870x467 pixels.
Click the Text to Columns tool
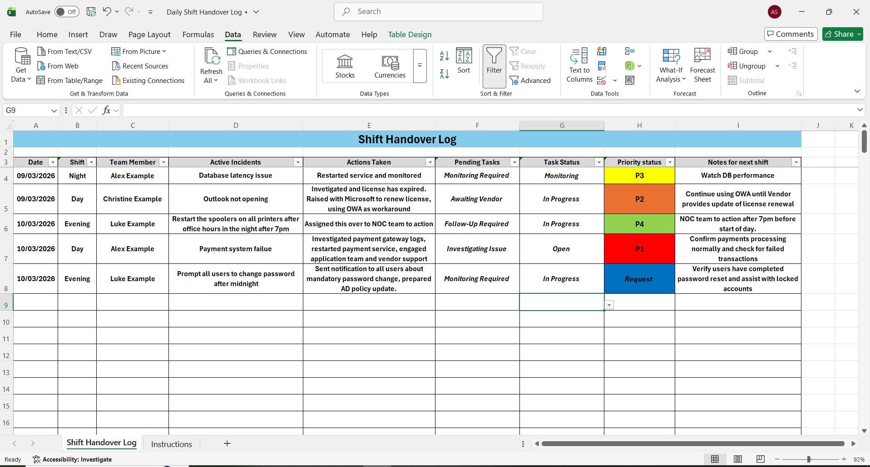coord(579,66)
